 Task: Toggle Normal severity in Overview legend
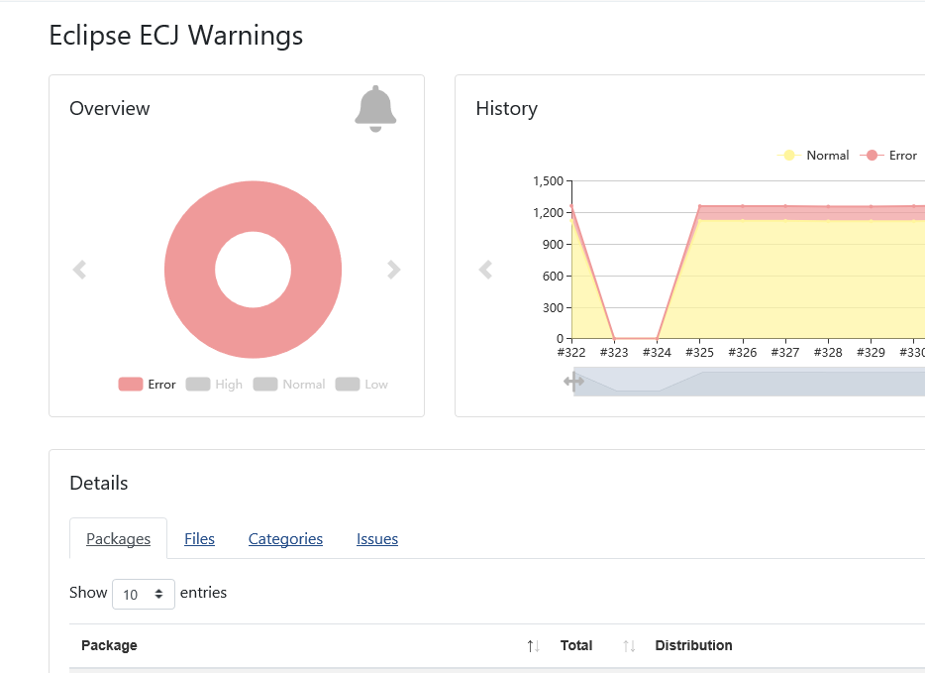(x=289, y=385)
